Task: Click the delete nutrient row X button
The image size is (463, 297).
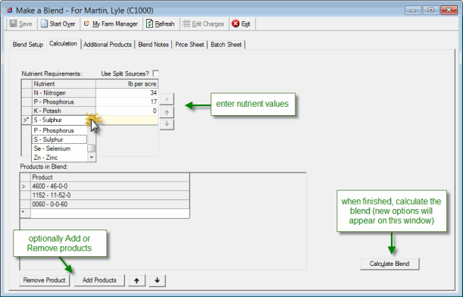Action: (167, 99)
